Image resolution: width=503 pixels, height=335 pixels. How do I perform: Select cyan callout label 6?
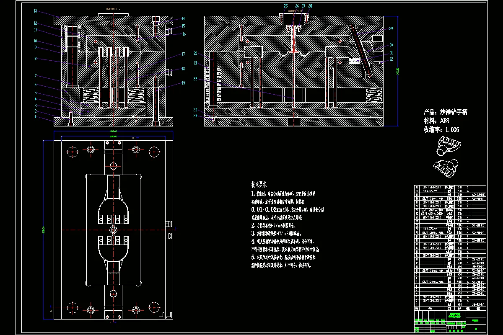[x=36, y=85]
